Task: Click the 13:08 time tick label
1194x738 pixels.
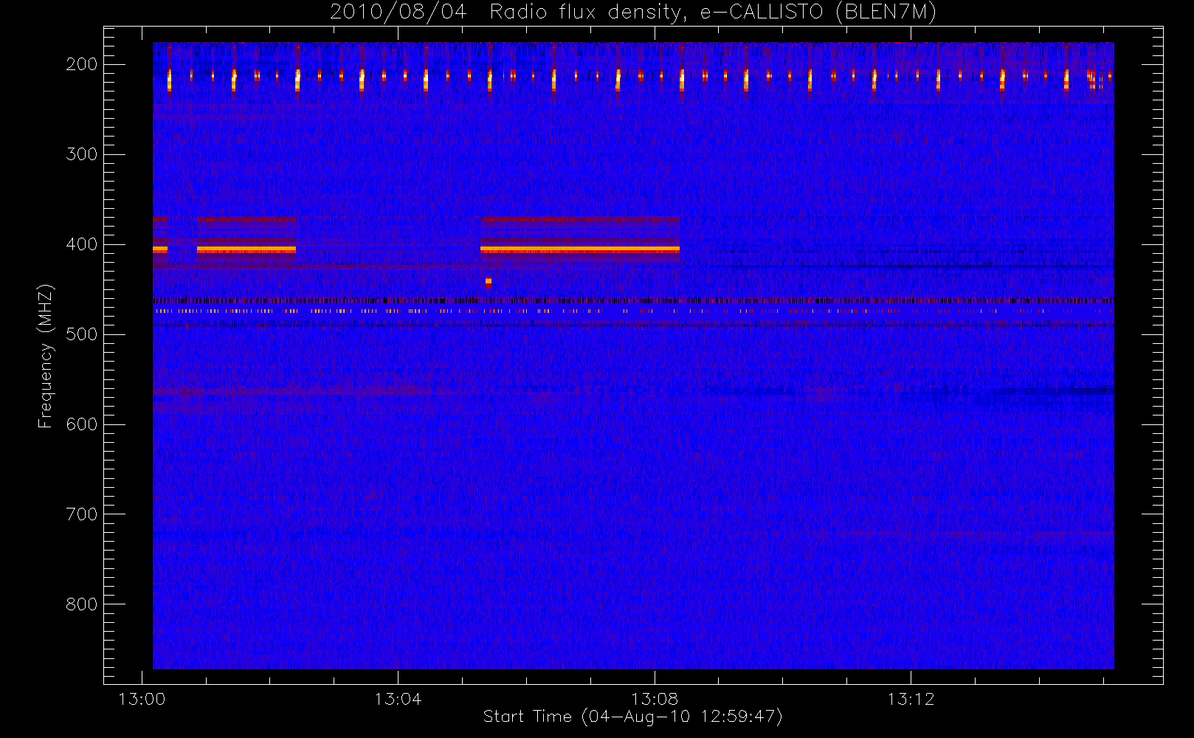Action: (x=655, y=699)
